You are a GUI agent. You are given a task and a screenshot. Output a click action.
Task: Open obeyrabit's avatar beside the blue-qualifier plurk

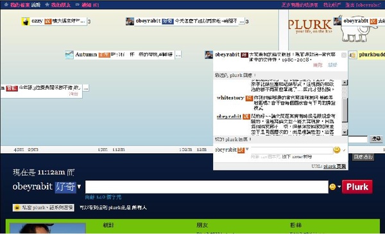[x=130, y=21]
